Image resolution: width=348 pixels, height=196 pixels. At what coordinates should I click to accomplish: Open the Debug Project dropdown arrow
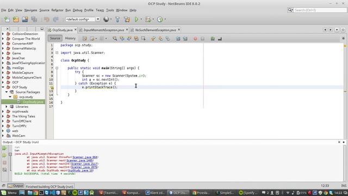[153, 20]
